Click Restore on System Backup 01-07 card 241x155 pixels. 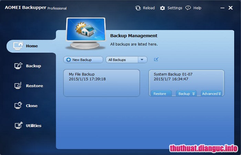click(x=161, y=93)
